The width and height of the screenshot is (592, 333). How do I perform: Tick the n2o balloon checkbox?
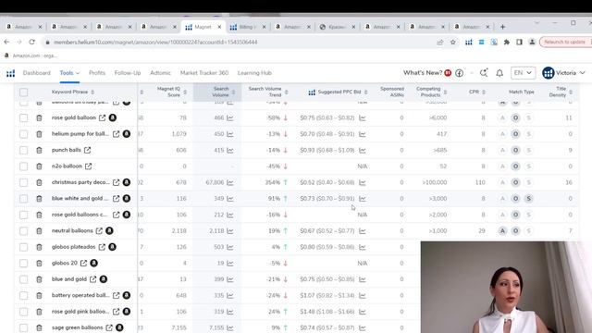pyautogui.click(x=23, y=166)
